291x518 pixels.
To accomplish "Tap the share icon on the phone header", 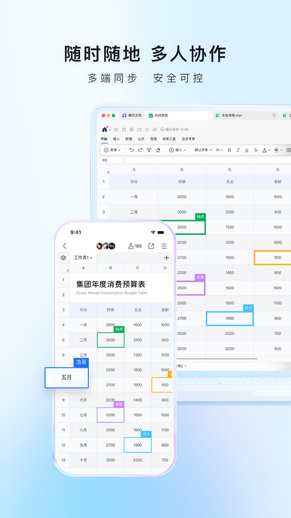I will tap(151, 246).
